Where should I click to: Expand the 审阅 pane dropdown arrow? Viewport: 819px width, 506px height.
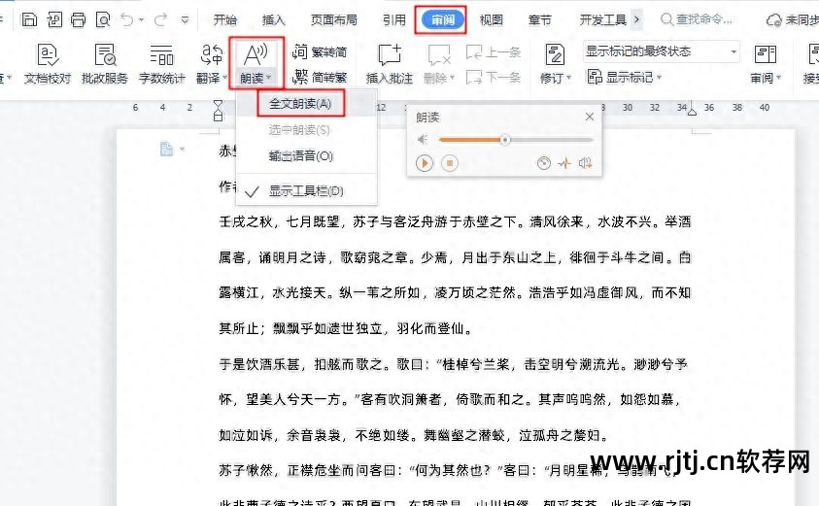coord(779,78)
